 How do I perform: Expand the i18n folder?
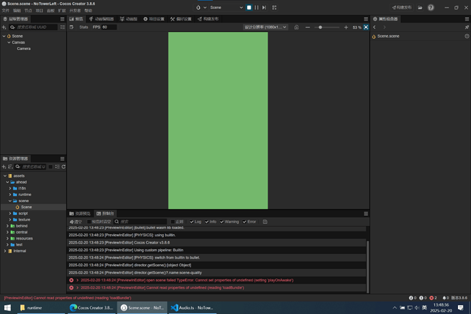[10, 188]
